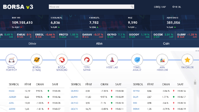Open GLYHO stock link in table
199x112 pixels.
75,103
